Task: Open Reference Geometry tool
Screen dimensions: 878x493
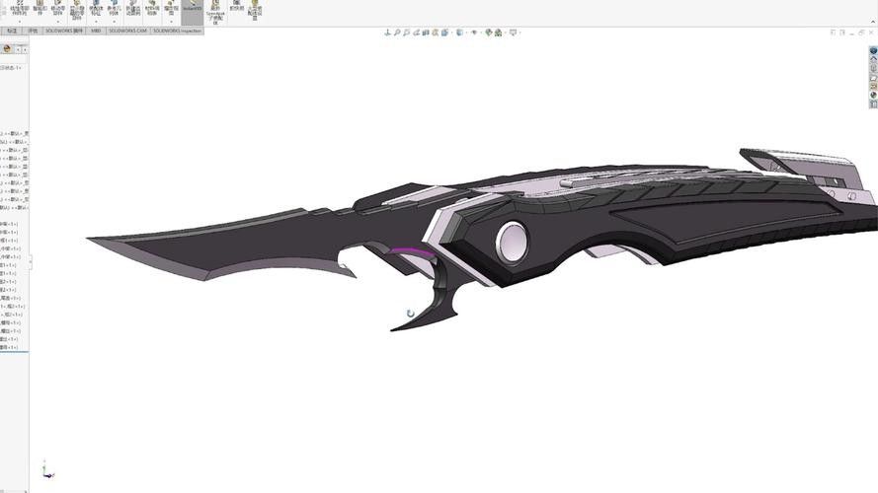Action: tap(115, 8)
